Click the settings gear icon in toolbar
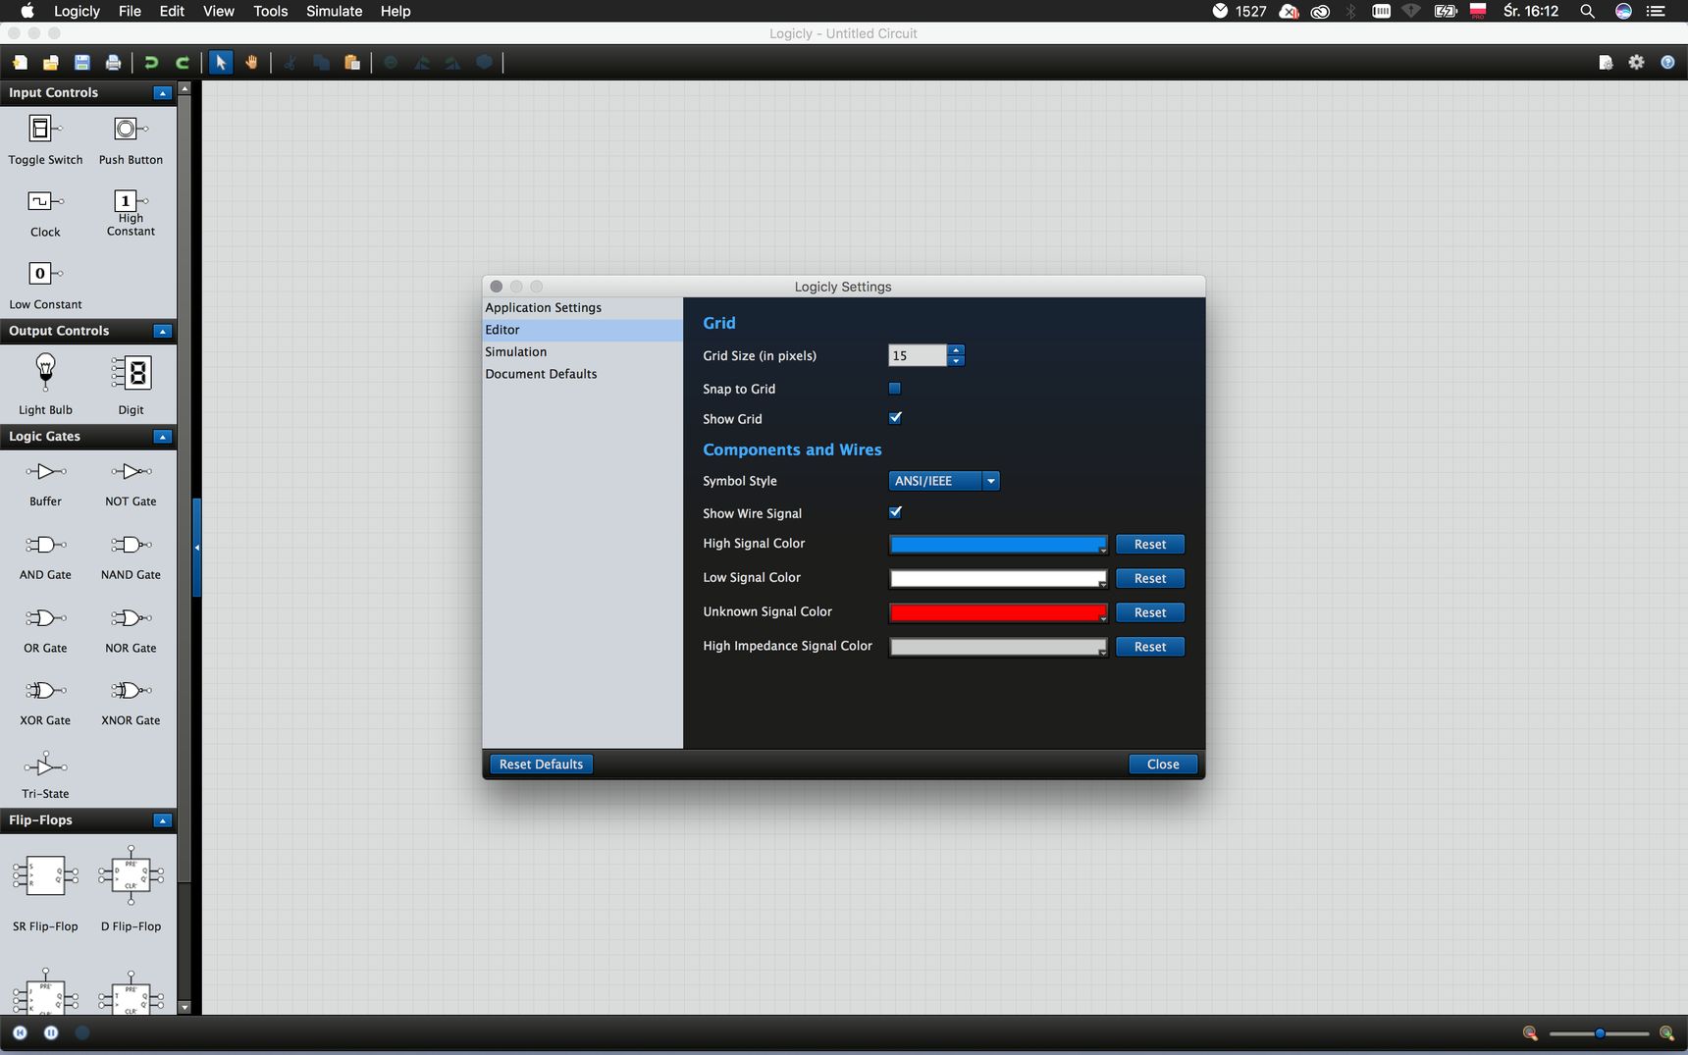This screenshot has height=1055, width=1688. (x=1637, y=63)
